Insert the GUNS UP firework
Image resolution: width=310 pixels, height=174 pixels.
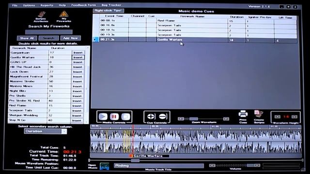tap(77, 62)
